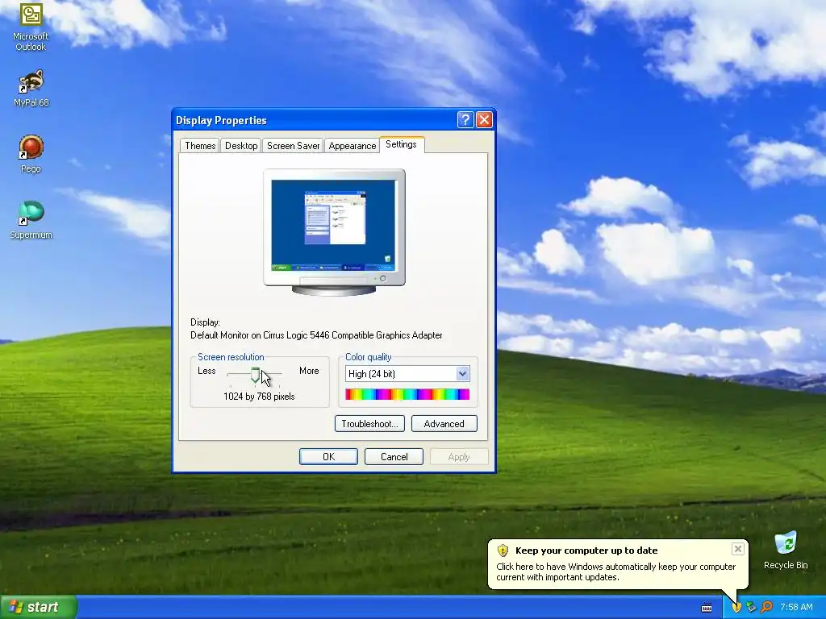Screen dimensions: 826x619
Task: Open Advanced display settings
Action: click(444, 424)
